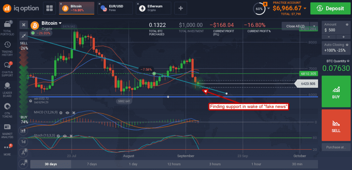Switch to the Bitcoin −16.80% tab
Image resolution: width=352 pixels, height=170 pixels.
click(x=77, y=8)
